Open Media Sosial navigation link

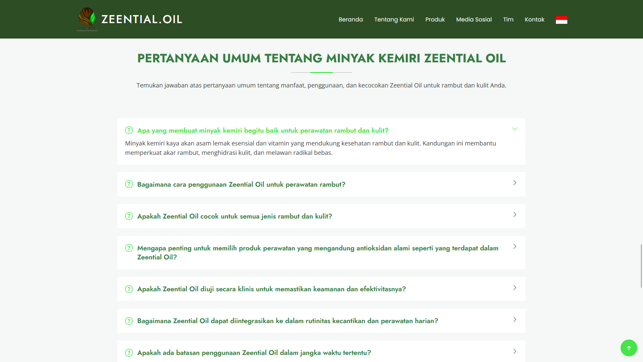pos(474,19)
